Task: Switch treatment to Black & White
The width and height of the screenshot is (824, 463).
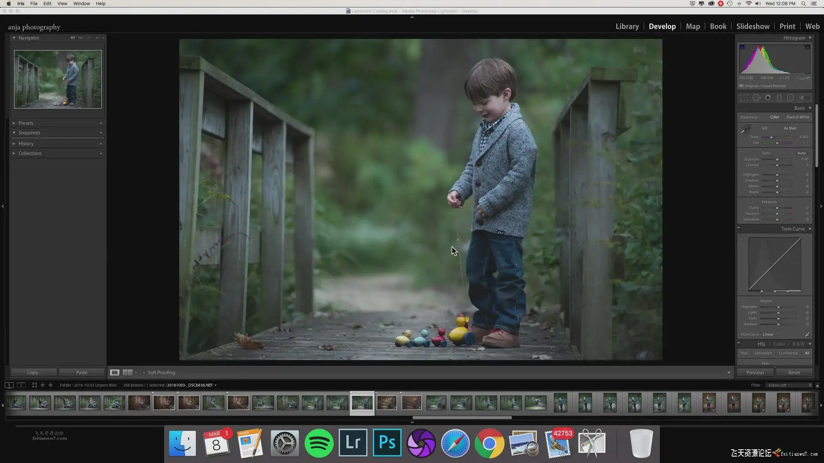Action: pos(797,117)
